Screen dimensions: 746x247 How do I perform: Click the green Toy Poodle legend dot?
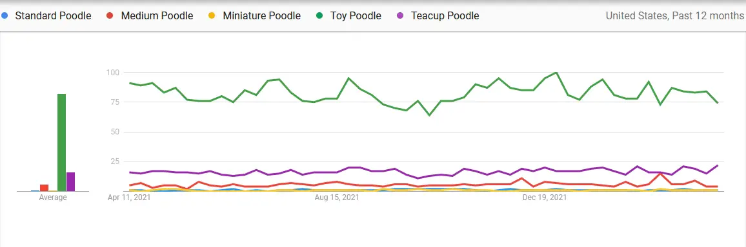coord(319,15)
